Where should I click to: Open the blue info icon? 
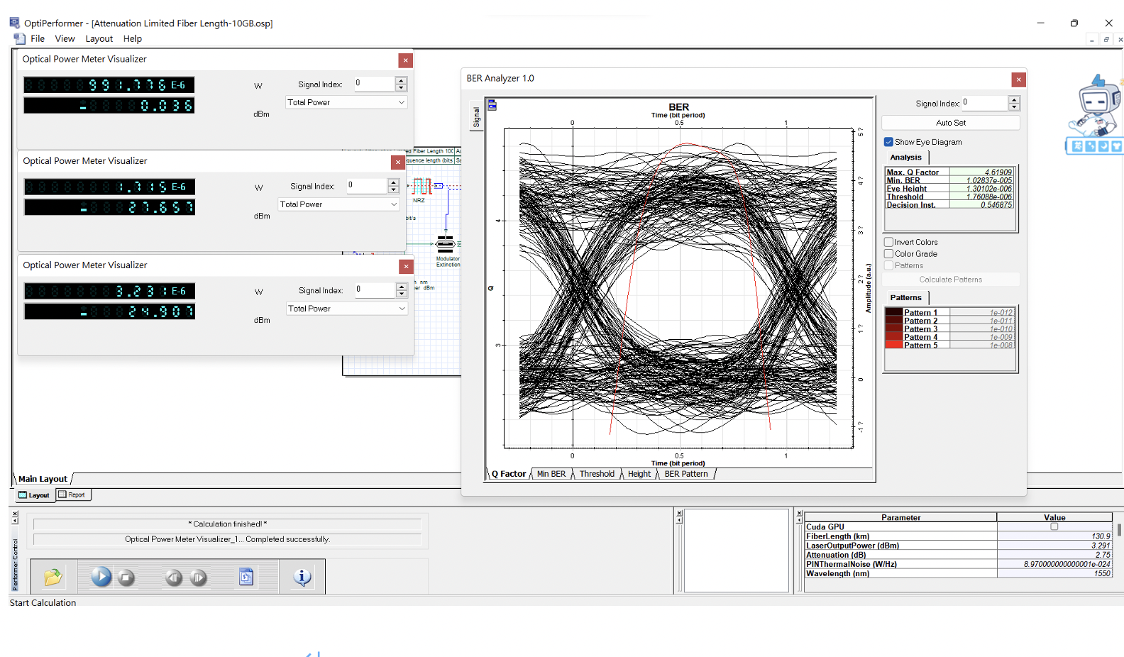[302, 578]
